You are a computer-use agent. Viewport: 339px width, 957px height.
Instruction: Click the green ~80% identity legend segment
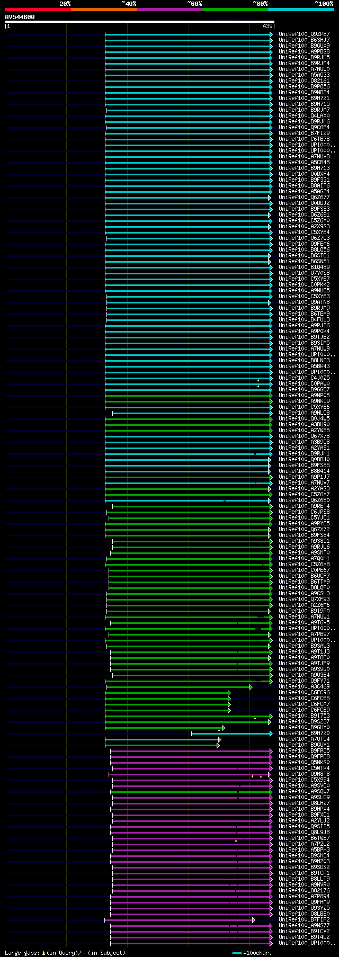click(235, 10)
